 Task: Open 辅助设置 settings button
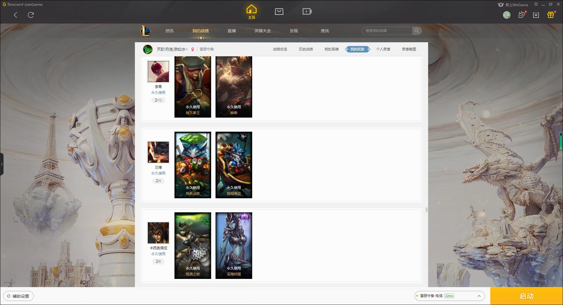pyautogui.click(x=18, y=296)
